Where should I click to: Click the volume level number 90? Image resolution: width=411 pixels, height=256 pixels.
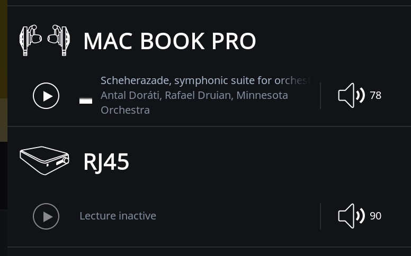click(x=376, y=216)
